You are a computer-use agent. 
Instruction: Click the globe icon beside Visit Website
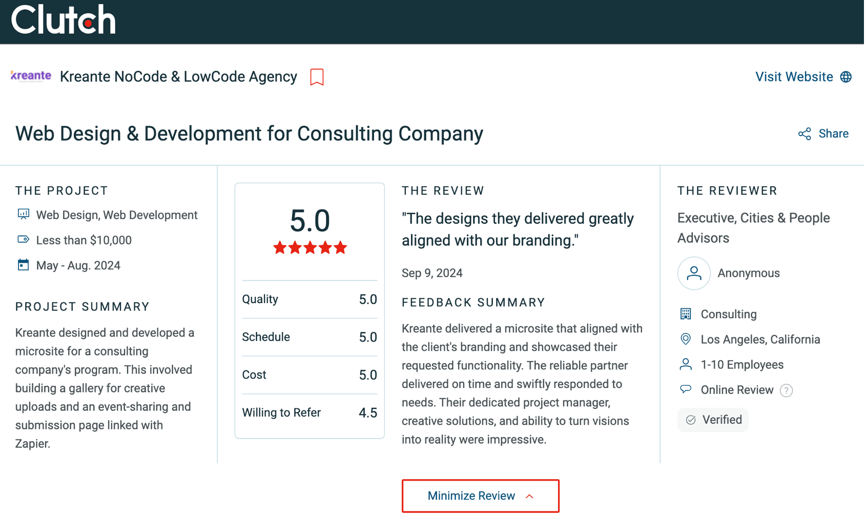click(x=846, y=77)
